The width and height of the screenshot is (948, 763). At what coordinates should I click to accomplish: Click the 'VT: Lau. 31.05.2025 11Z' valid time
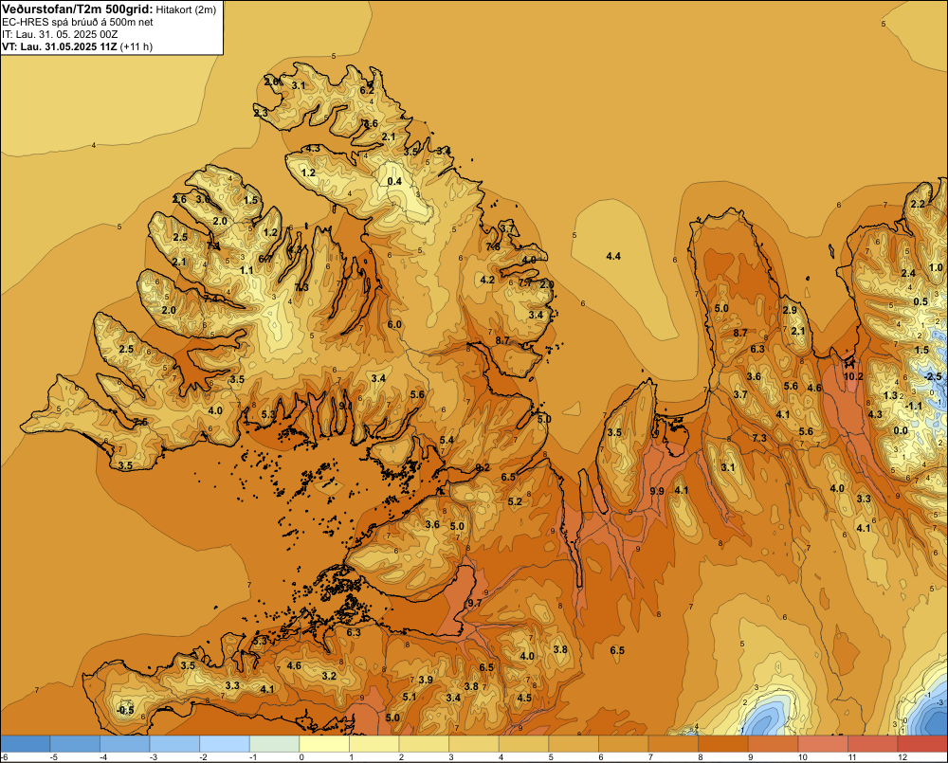tap(60, 46)
